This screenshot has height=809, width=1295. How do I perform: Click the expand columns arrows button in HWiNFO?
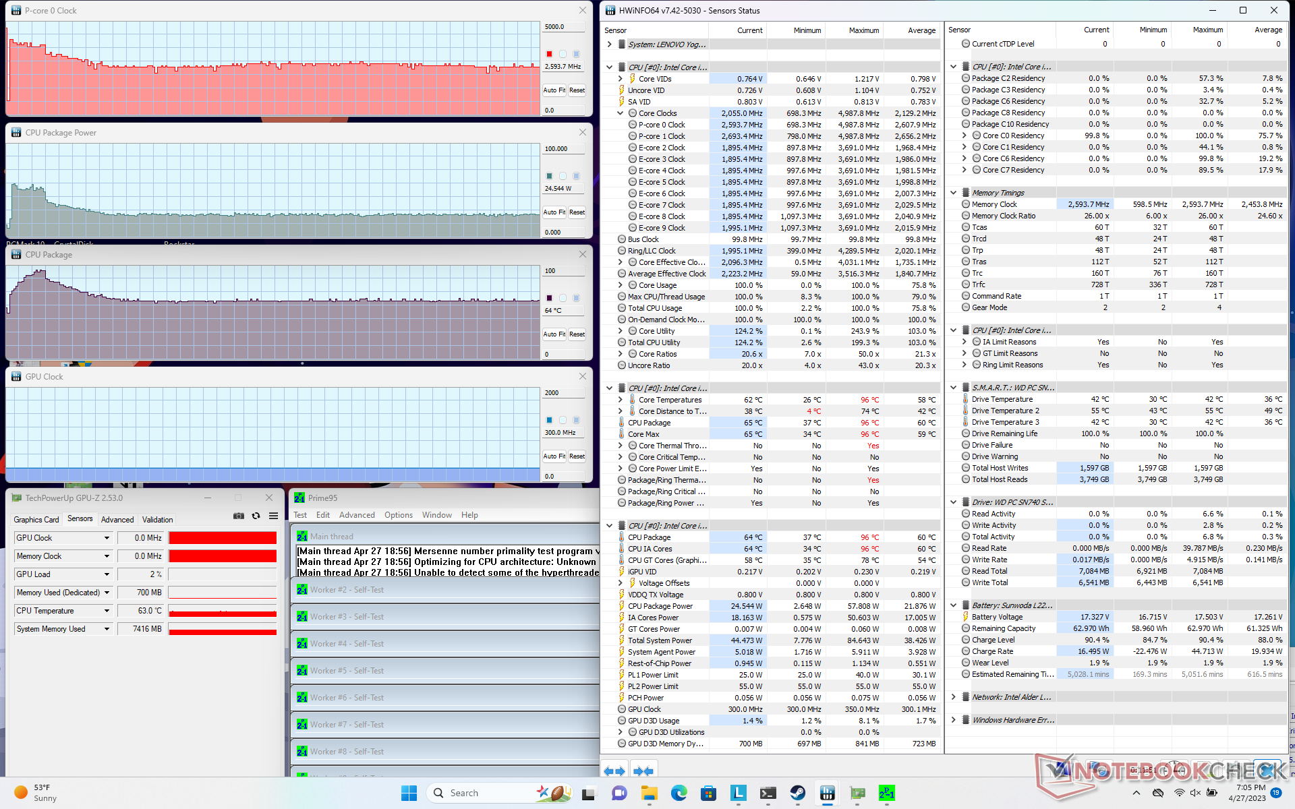tap(614, 771)
